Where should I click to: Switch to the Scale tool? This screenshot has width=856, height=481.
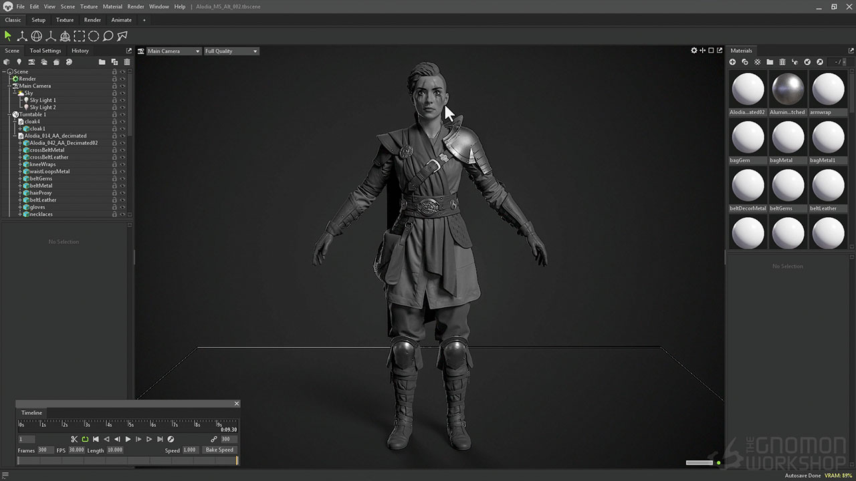pos(51,36)
